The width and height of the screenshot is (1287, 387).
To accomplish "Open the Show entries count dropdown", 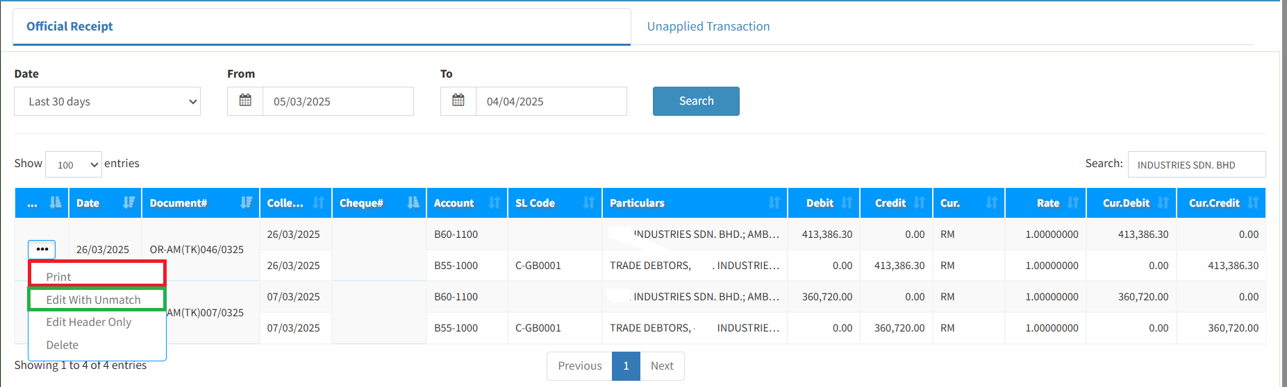I will 74,164.
